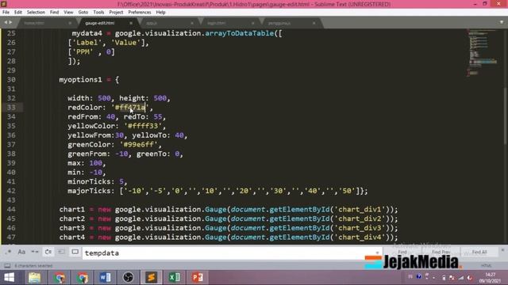Click line number 42 in gutter
Screen dimensions: 508x285
(x=11, y=191)
